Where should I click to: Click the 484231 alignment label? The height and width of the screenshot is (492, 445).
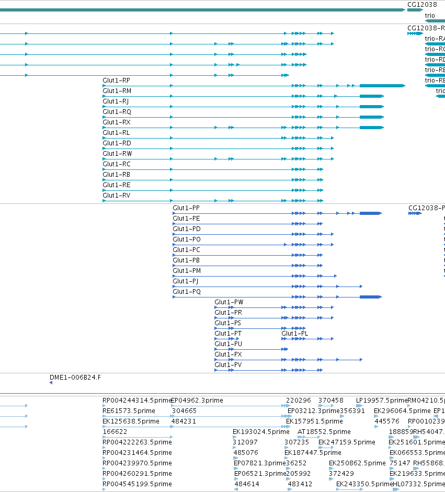tap(184, 421)
